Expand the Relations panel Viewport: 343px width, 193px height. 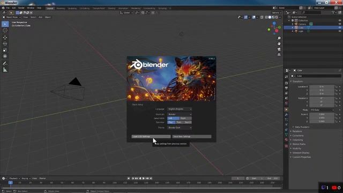[x=297, y=131]
